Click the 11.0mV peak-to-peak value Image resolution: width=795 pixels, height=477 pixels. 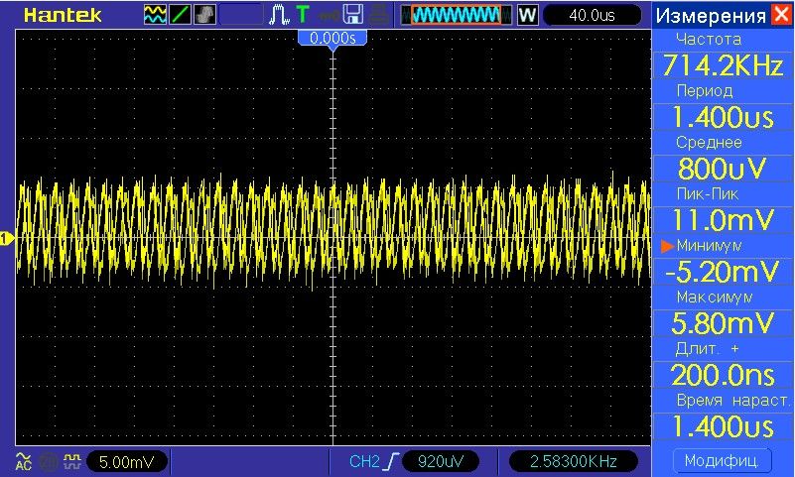click(x=723, y=220)
